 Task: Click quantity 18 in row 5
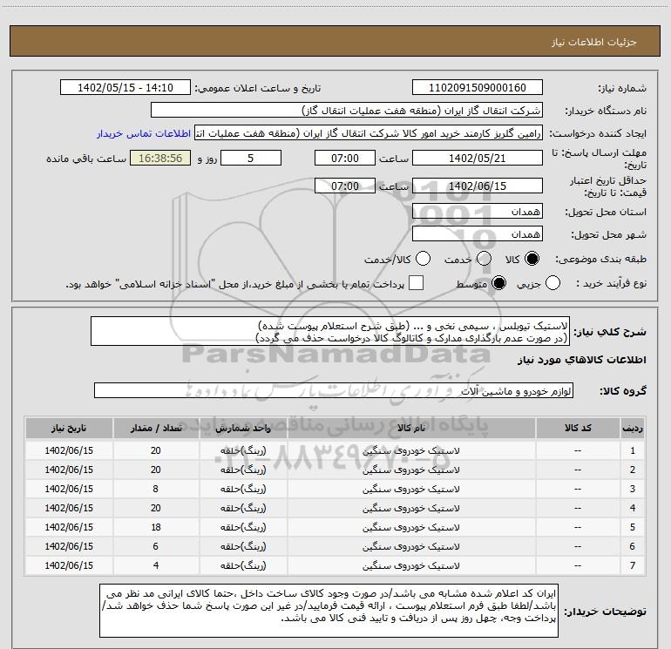coord(156,528)
